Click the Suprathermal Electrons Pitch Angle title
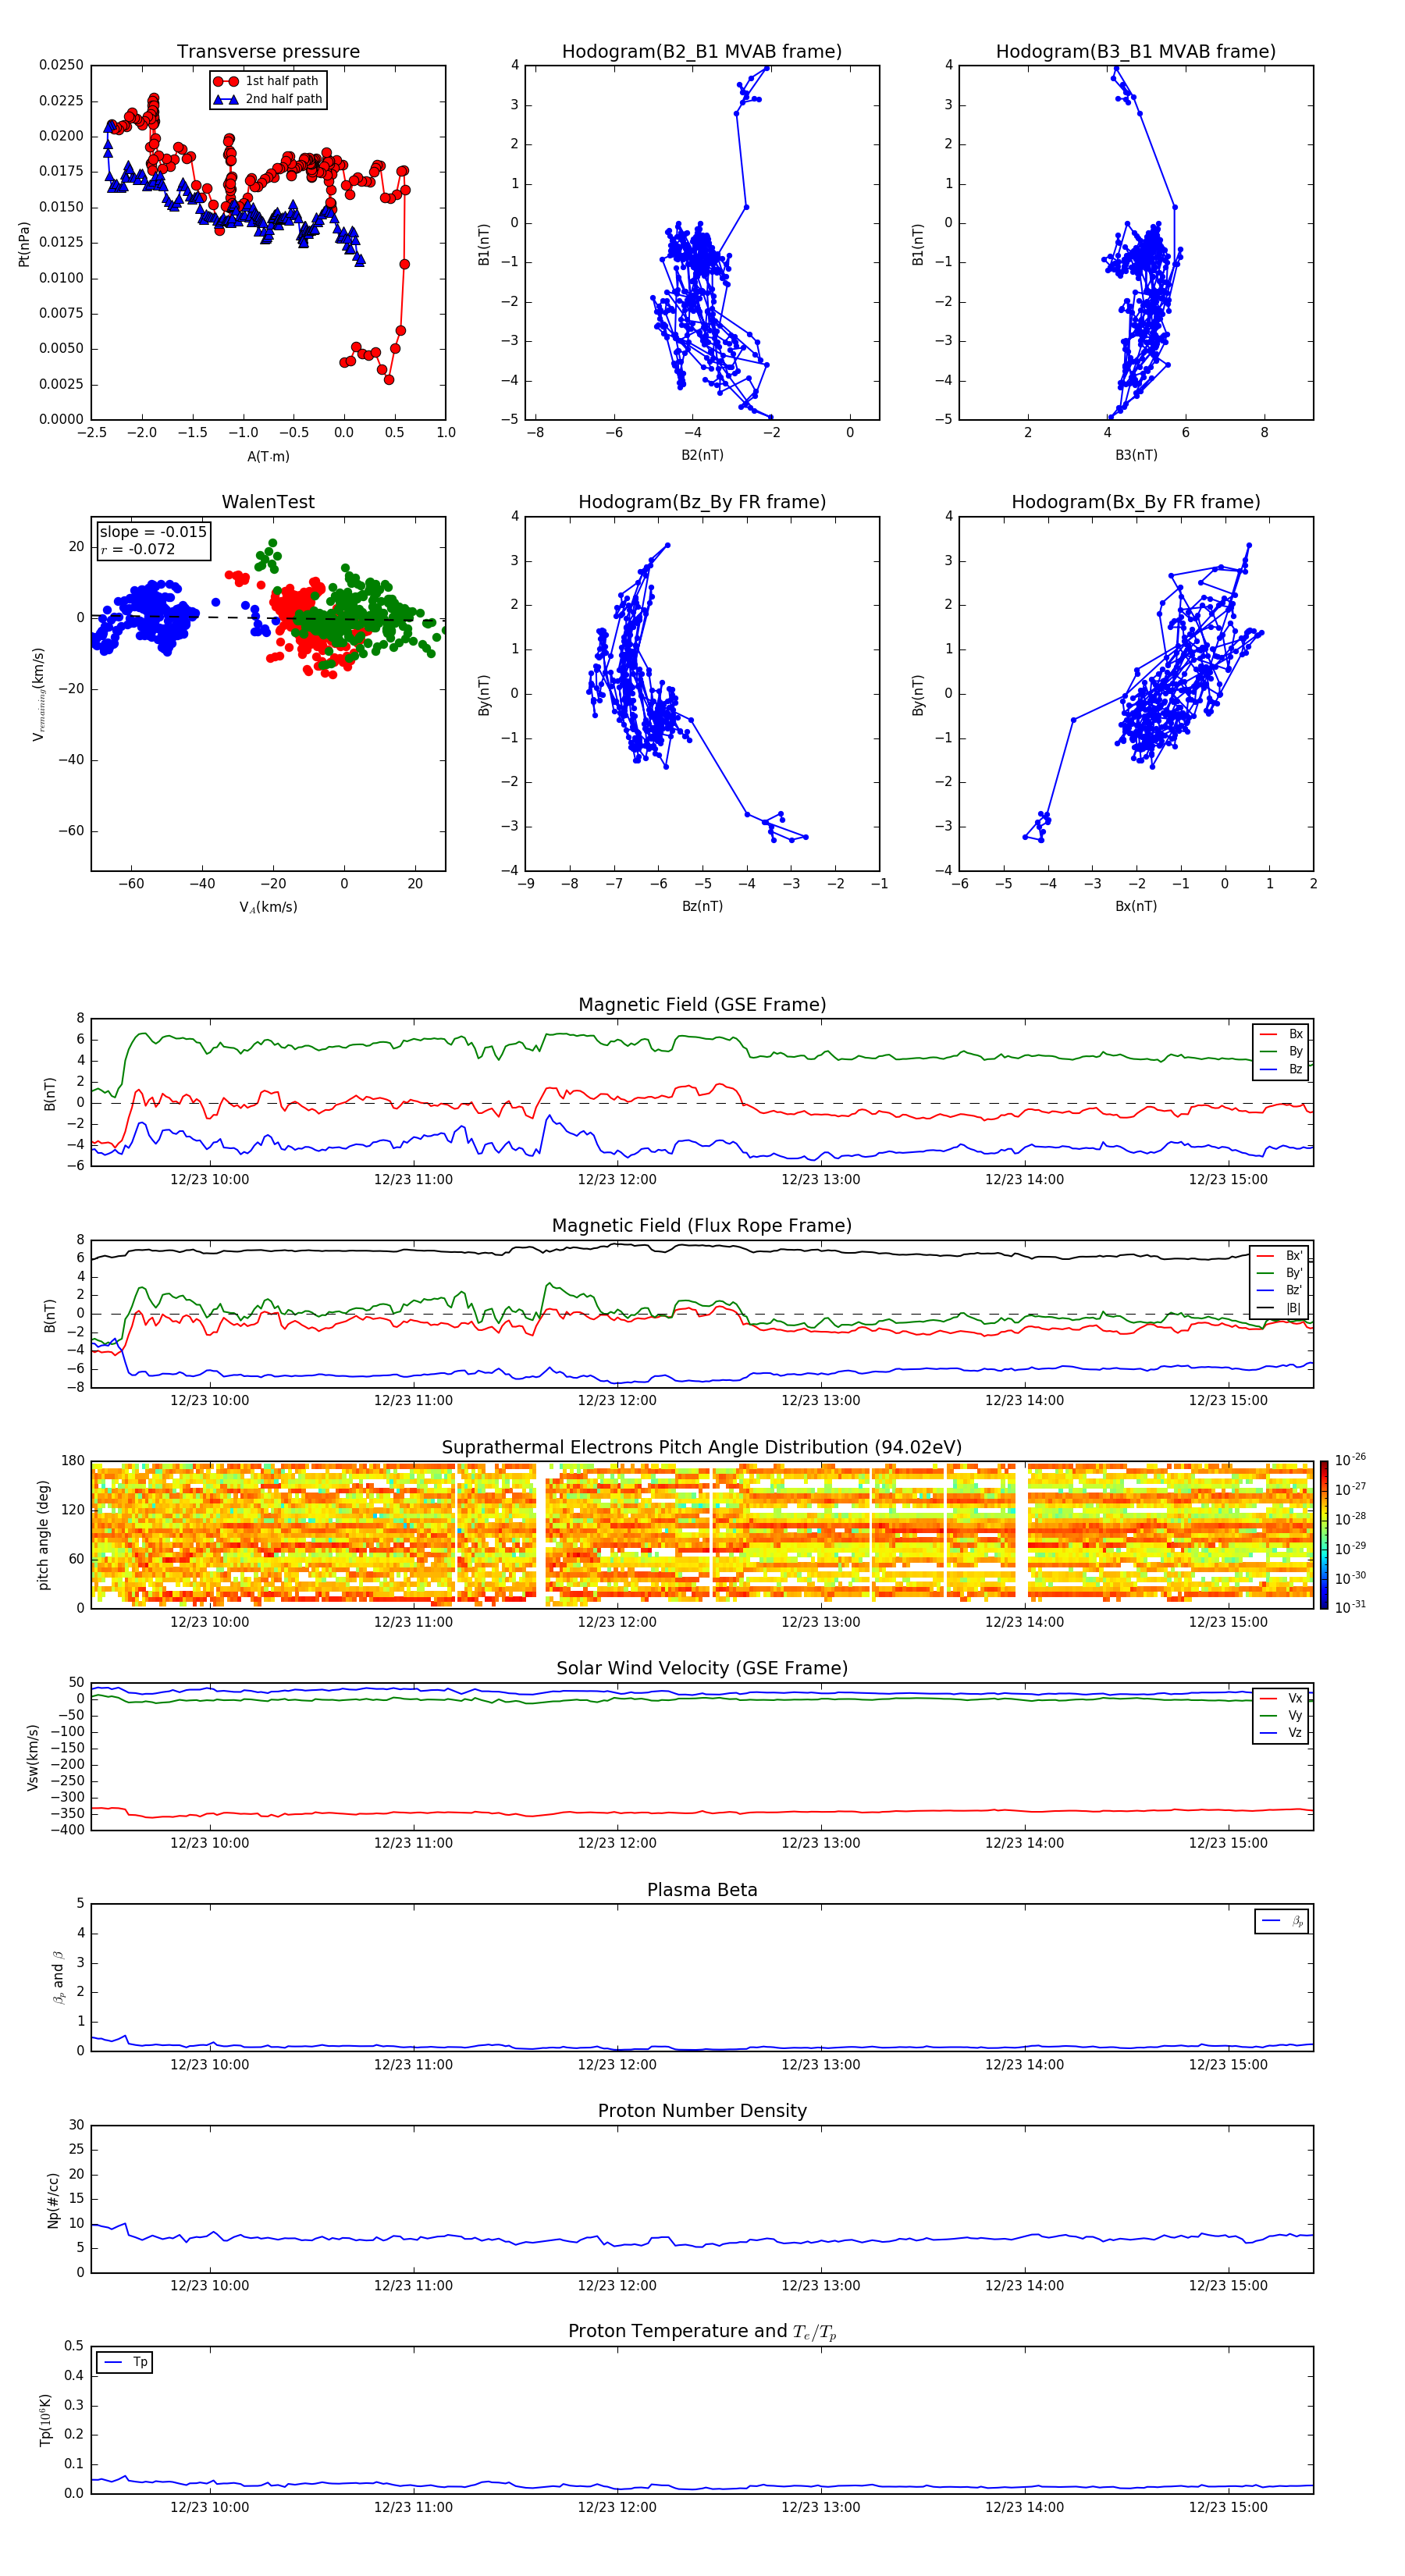The width and height of the screenshot is (1405, 2576). click(702, 1447)
